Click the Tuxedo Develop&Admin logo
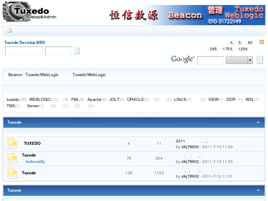The image size is (268, 201). click(x=29, y=12)
